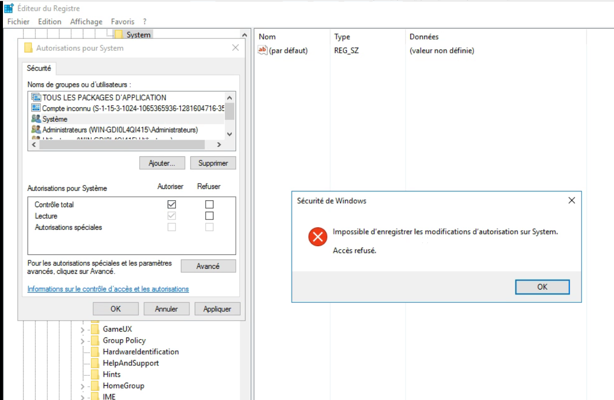Click the System folder icon in the tree
Screen dimensions: 614x400
118,35
